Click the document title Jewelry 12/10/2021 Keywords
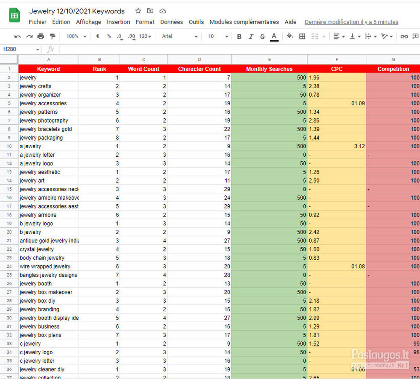420x379 pixels. click(77, 11)
